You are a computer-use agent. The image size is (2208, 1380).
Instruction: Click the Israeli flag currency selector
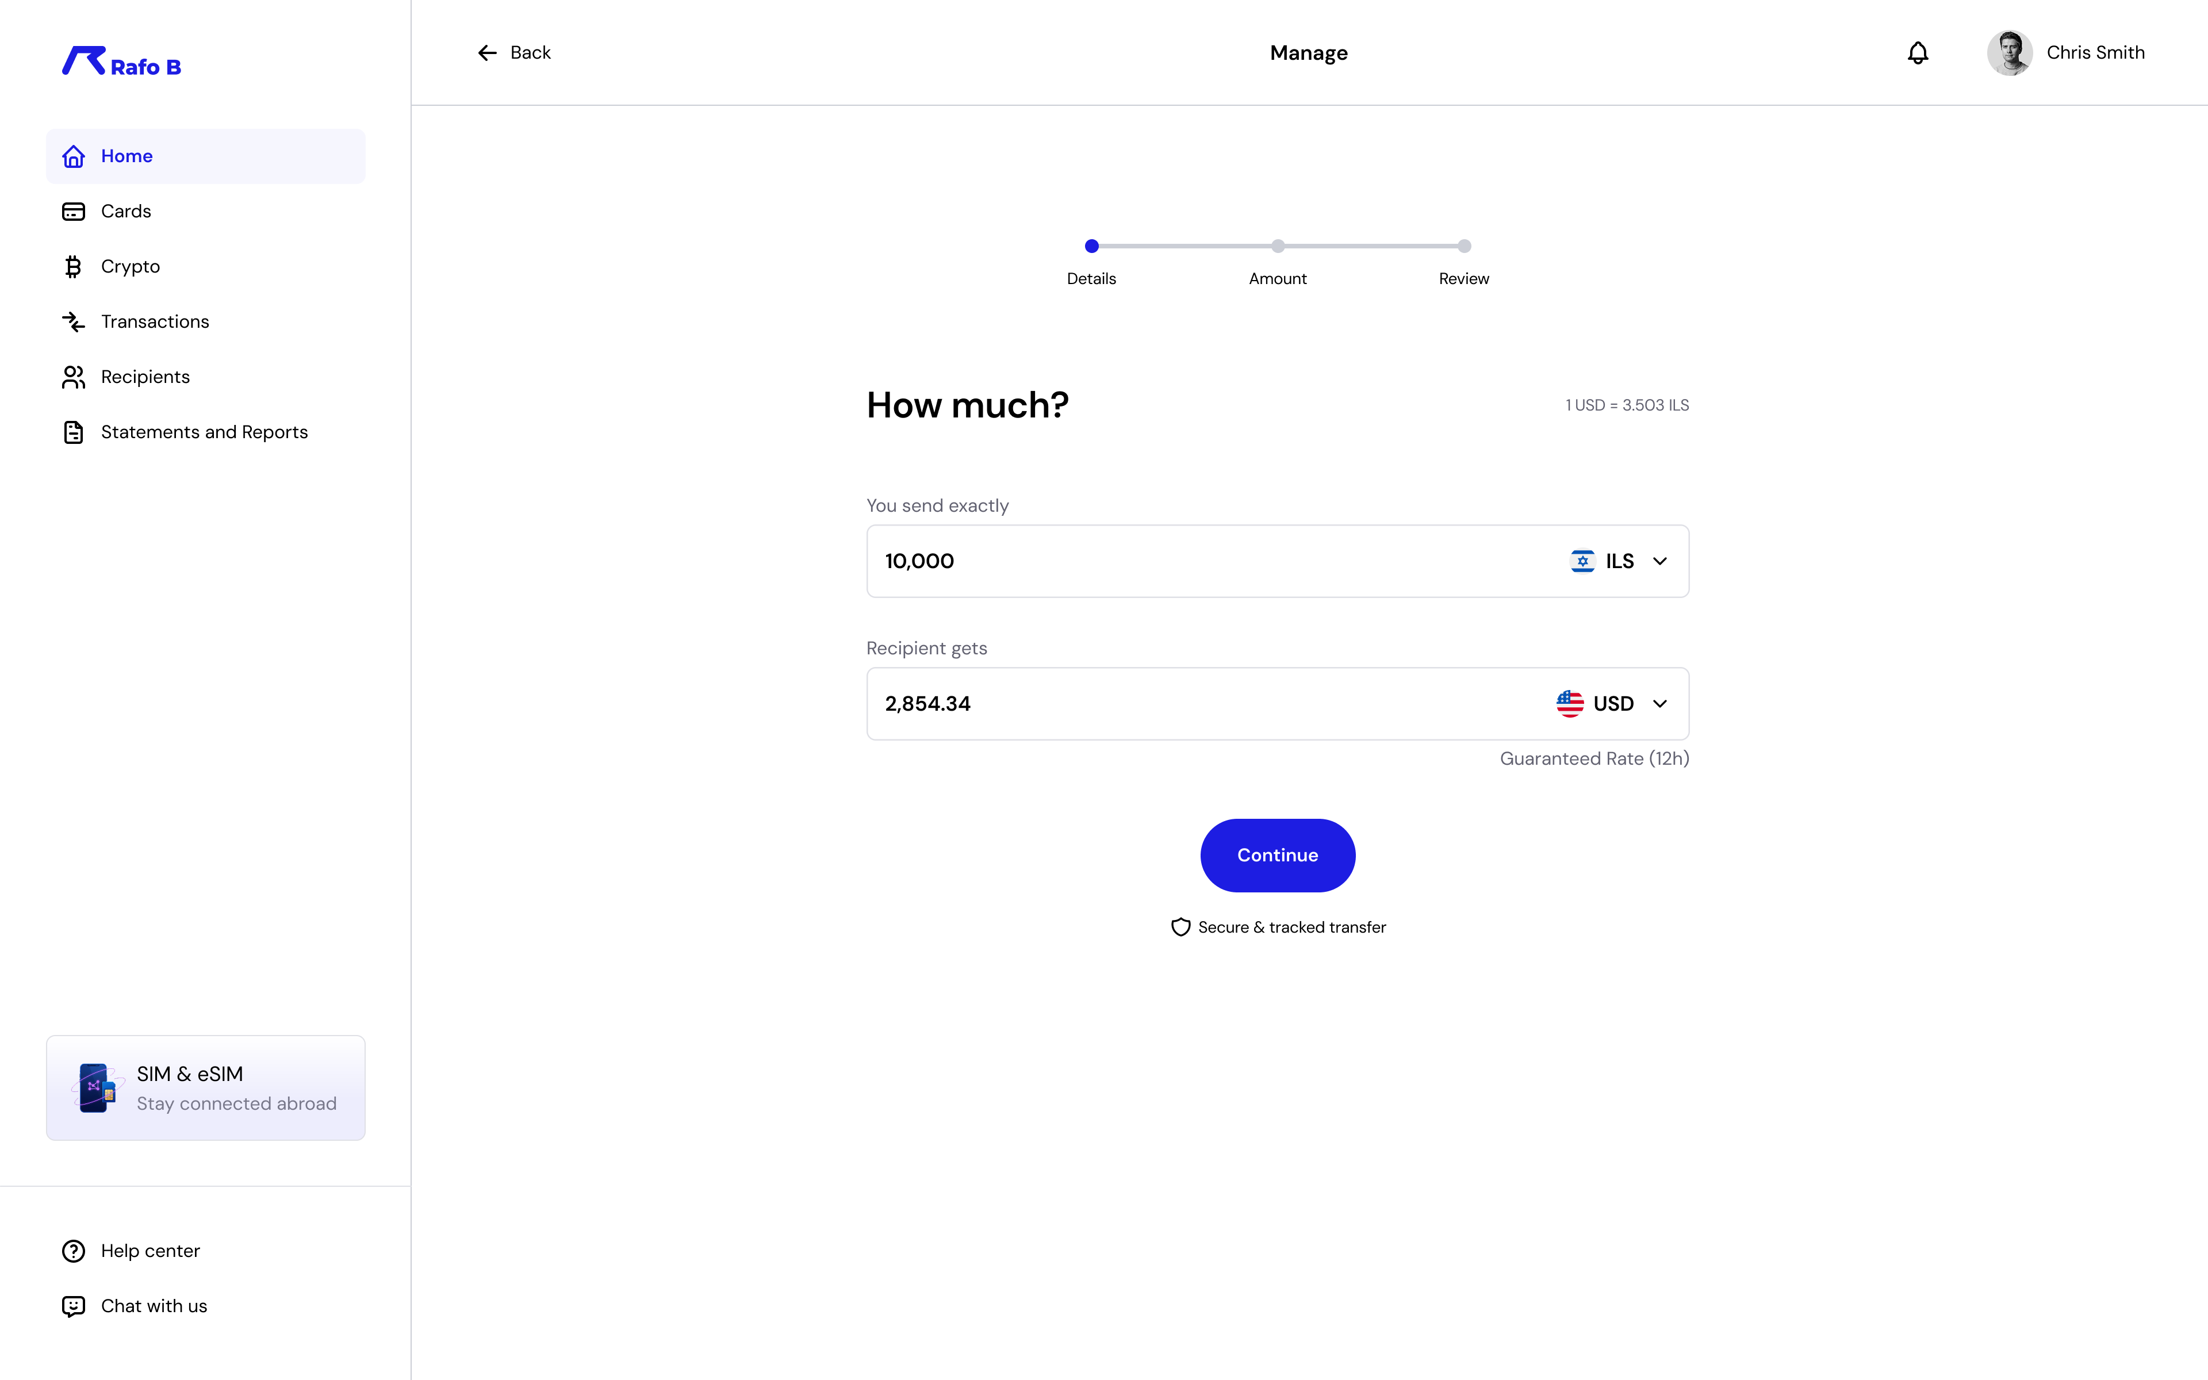pos(1582,561)
